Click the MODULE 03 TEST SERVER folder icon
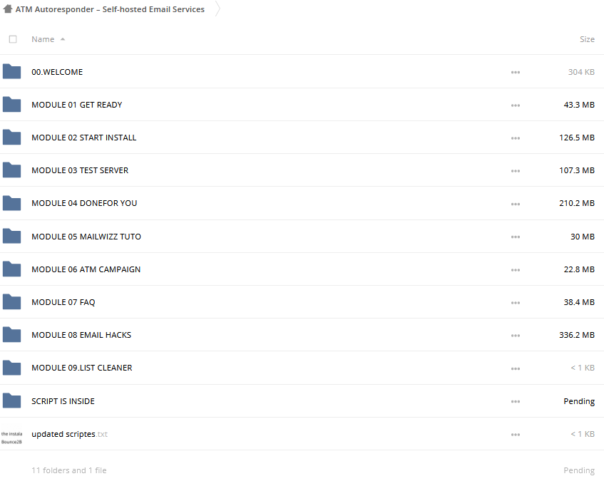Image resolution: width=604 pixels, height=486 pixels. coord(11,170)
